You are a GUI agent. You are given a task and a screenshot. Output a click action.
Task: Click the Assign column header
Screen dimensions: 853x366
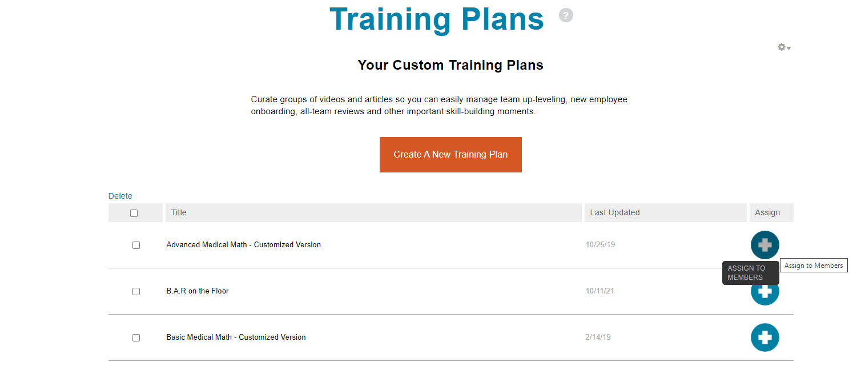[767, 212]
